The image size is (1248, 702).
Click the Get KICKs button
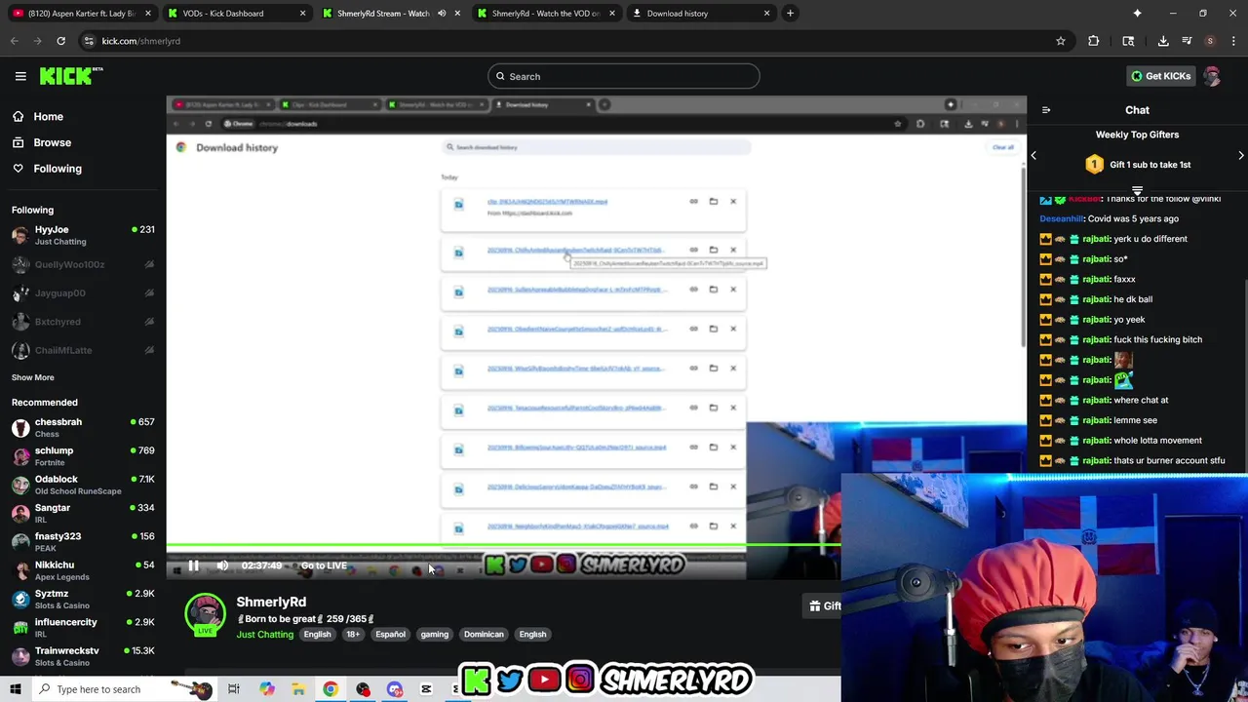tap(1160, 76)
